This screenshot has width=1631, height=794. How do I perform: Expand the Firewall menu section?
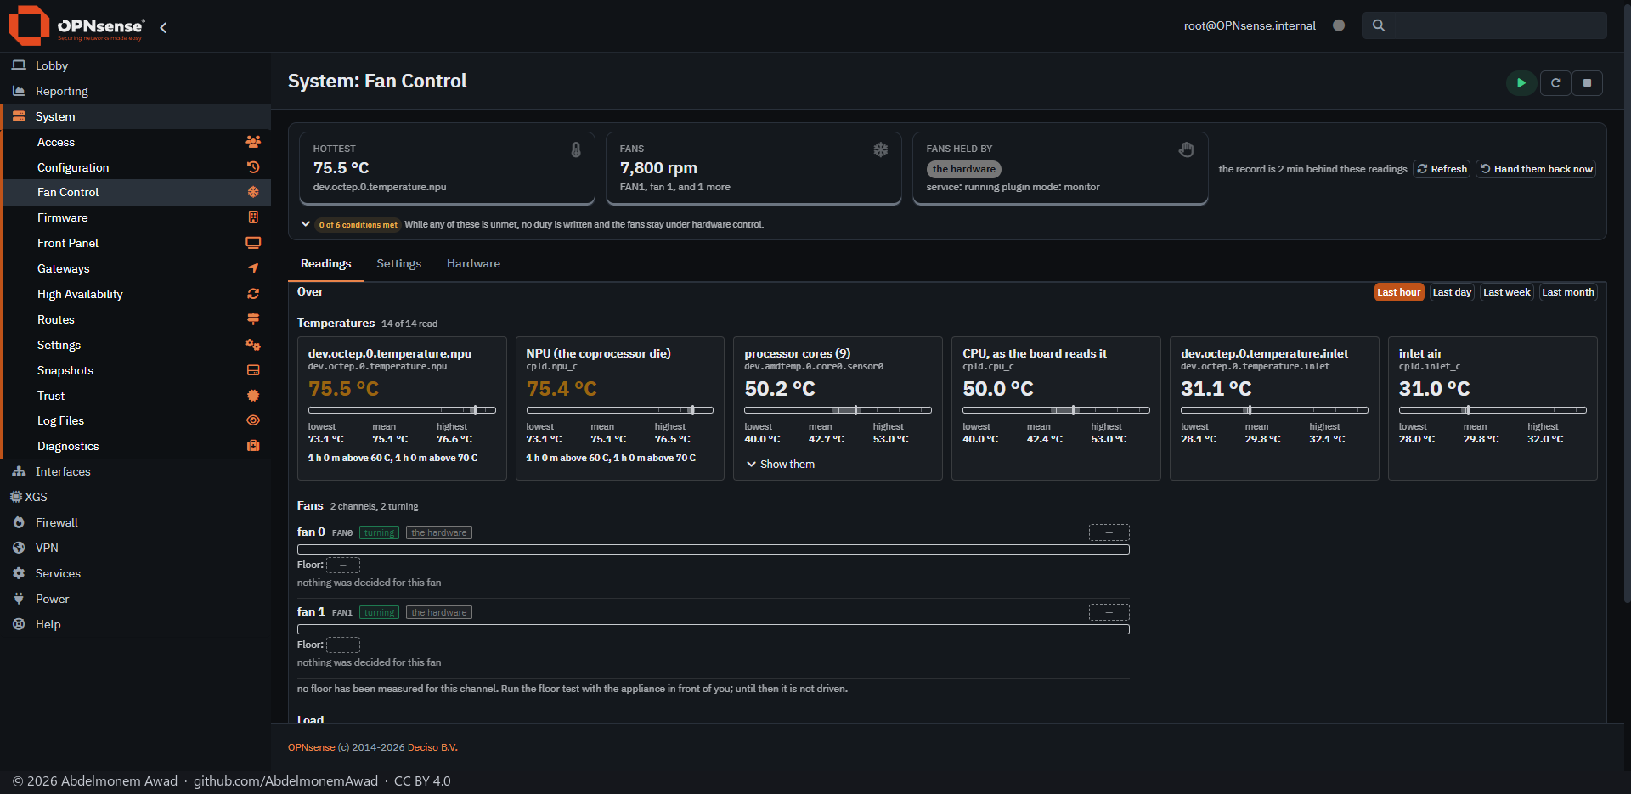136,522
